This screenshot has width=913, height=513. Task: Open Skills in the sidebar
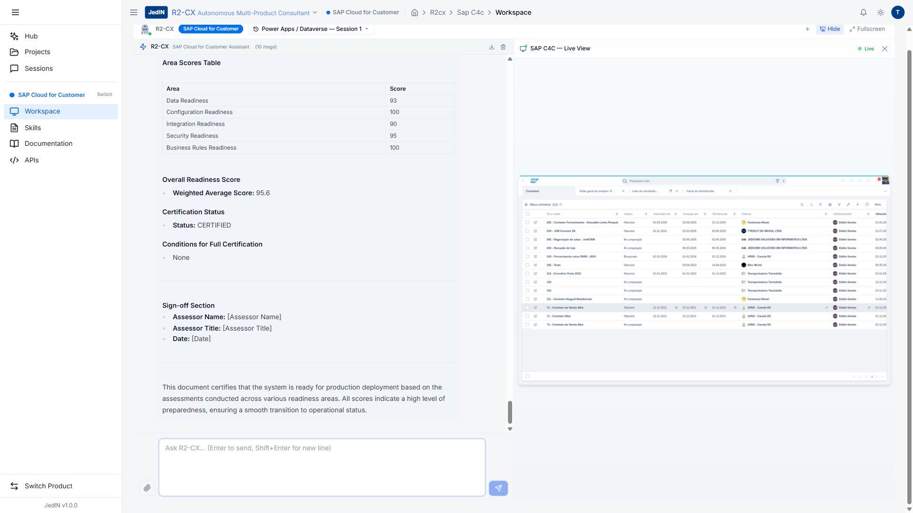pyautogui.click(x=32, y=128)
